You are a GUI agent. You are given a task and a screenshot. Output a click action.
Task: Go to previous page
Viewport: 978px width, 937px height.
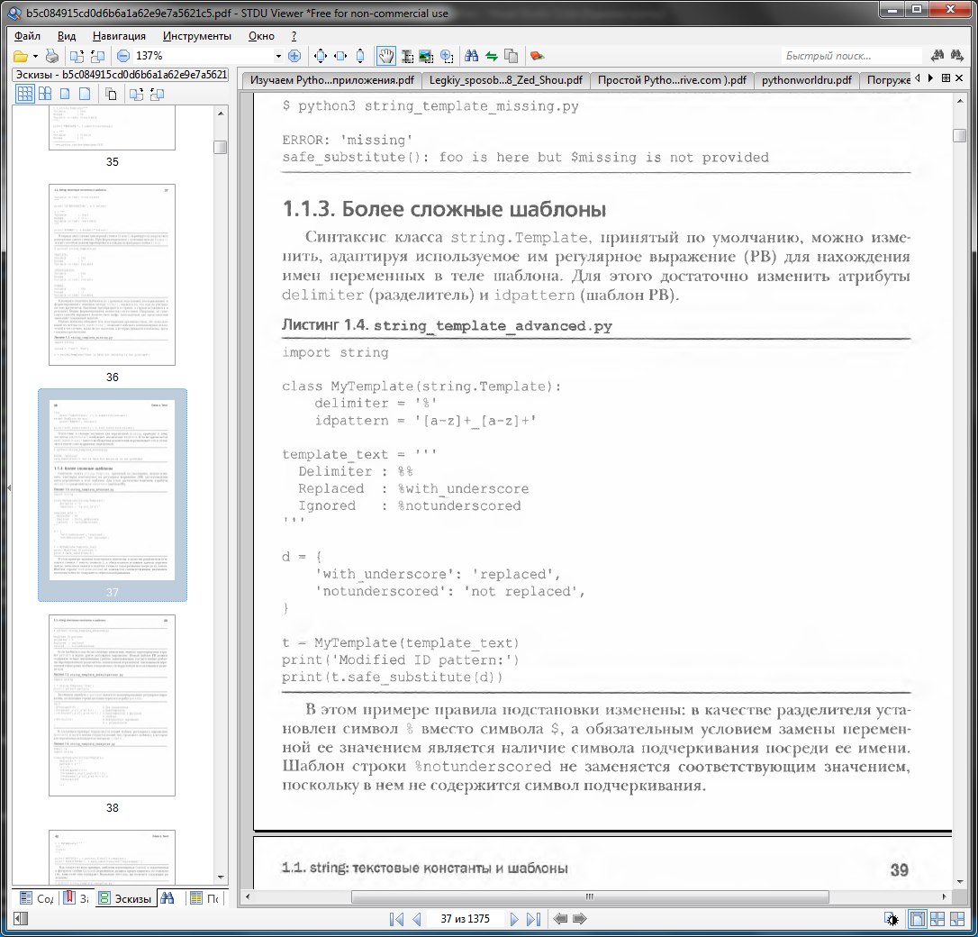click(x=416, y=919)
